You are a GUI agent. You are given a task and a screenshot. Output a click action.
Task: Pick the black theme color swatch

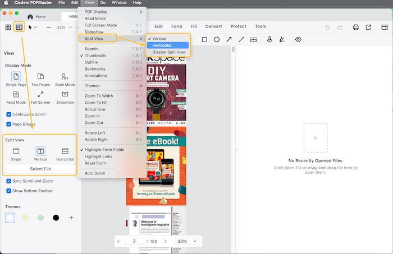point(56,218)
